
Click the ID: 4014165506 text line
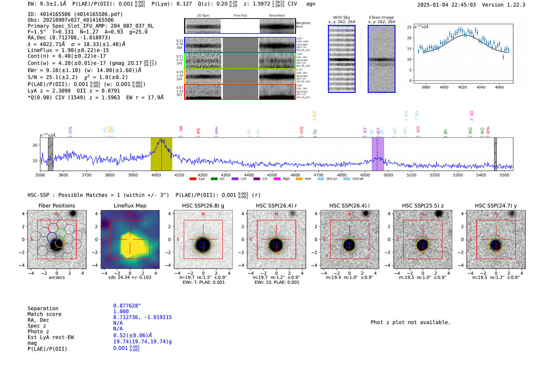click(75, 14)
